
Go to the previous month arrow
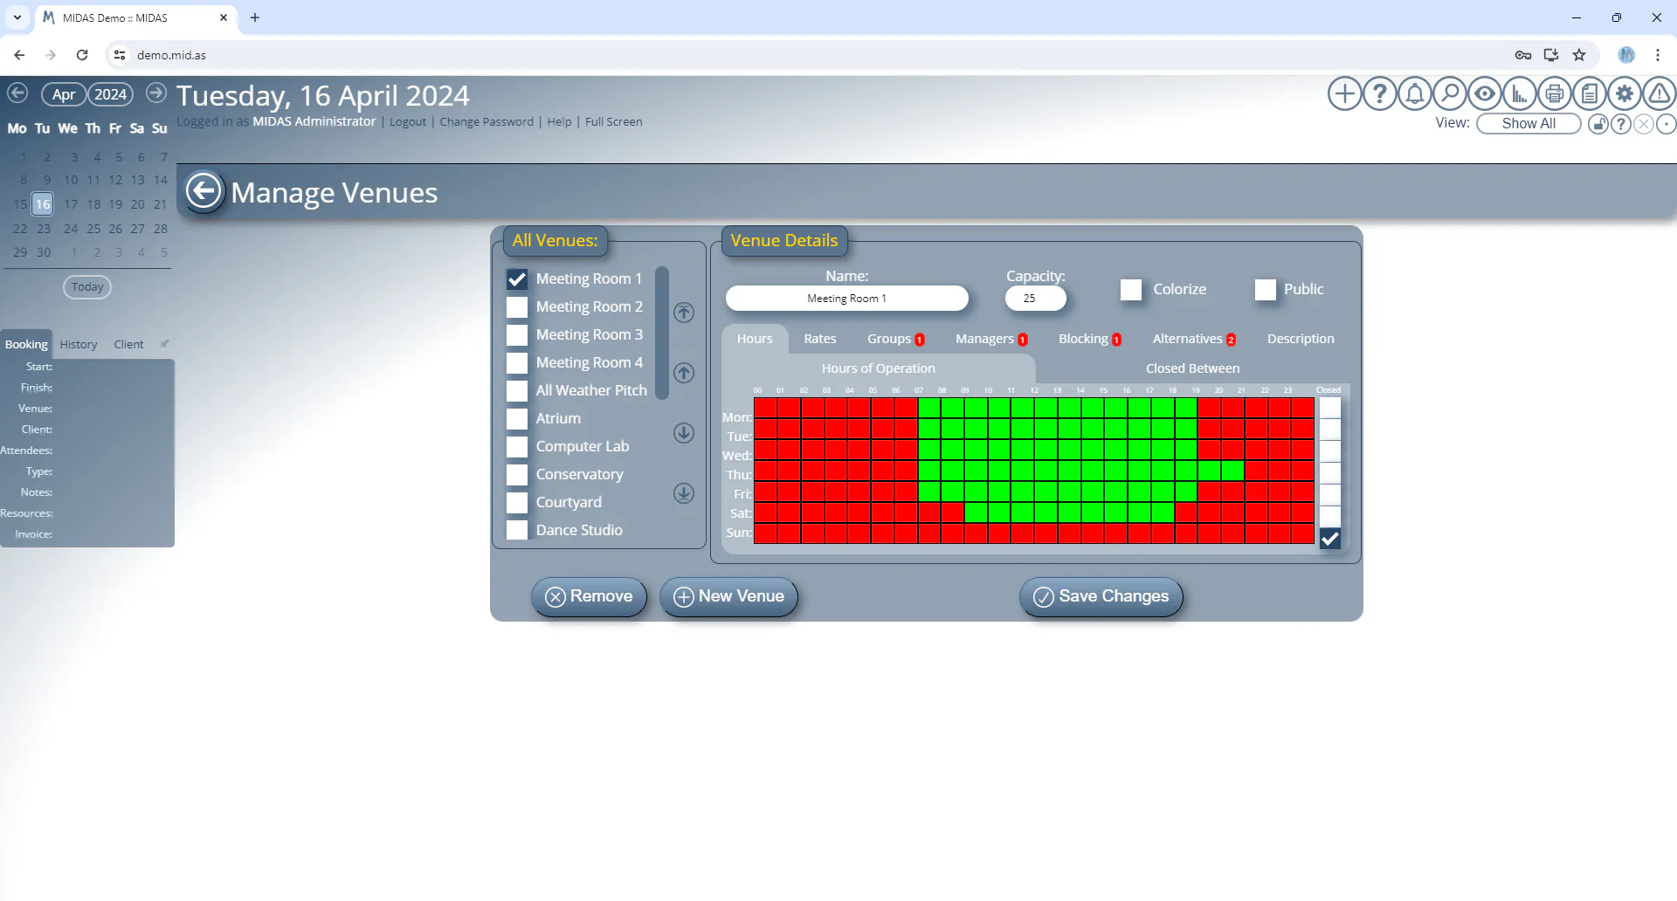17,93
